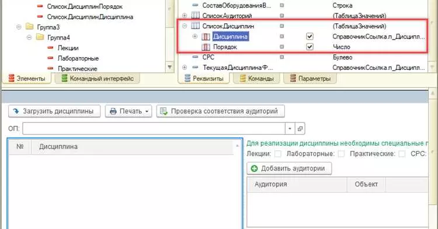Click small square marker in Порядок row
This screenshot has height=229, width=438.
pos(282,47)
